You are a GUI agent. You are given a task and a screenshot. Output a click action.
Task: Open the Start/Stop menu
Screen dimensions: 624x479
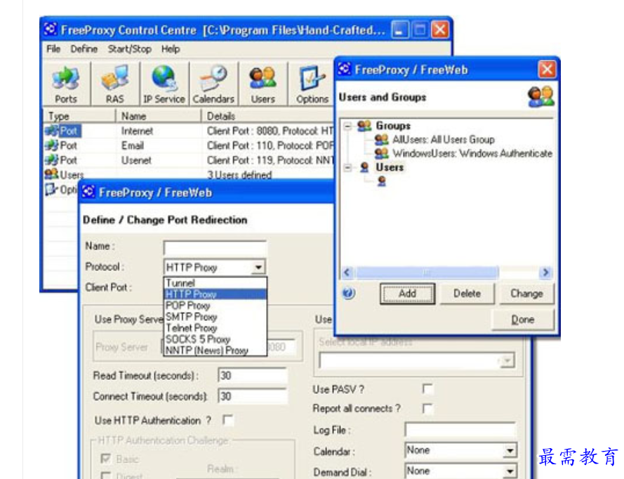[130, 49]
